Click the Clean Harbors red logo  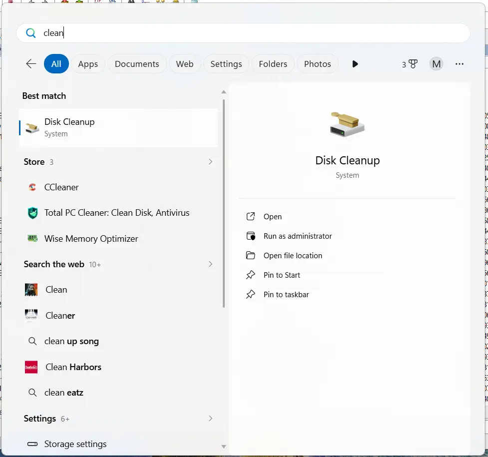31,367
